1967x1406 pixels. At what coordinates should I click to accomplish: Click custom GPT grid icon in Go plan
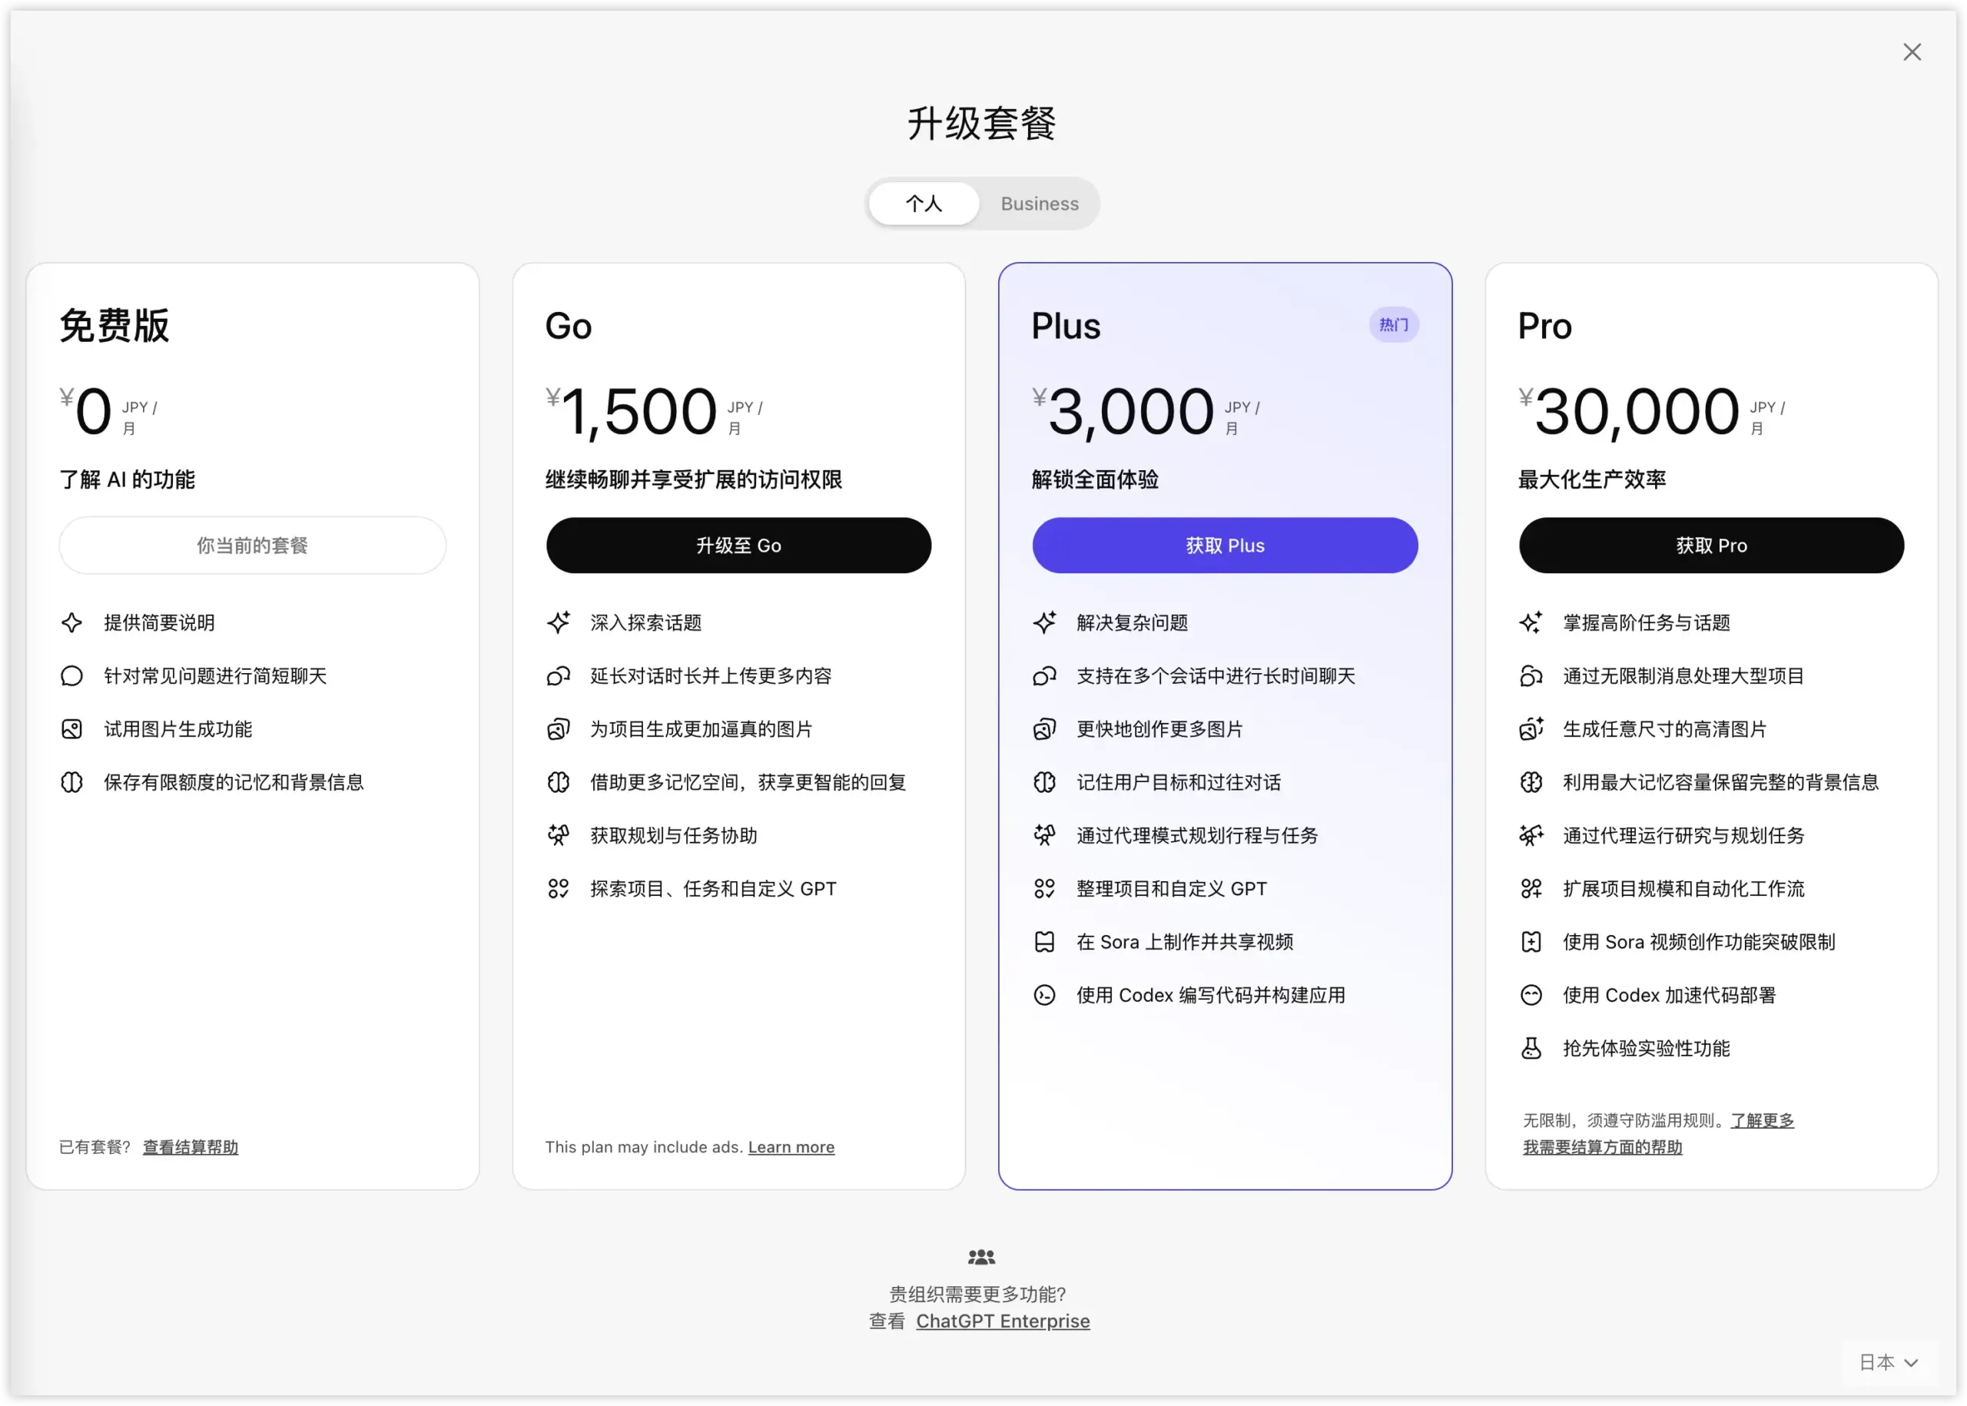pos(559,888)
